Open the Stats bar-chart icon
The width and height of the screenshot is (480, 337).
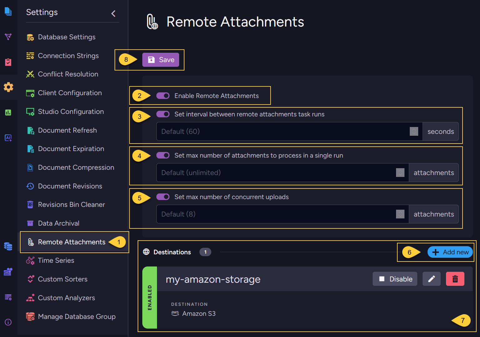(x=8, y=112)
